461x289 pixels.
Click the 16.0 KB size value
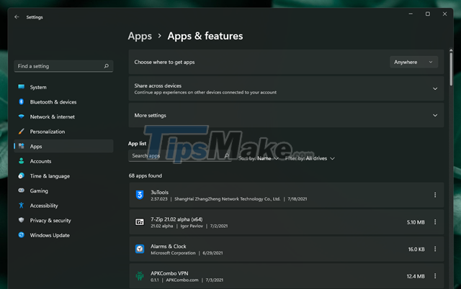click(416, 249)
